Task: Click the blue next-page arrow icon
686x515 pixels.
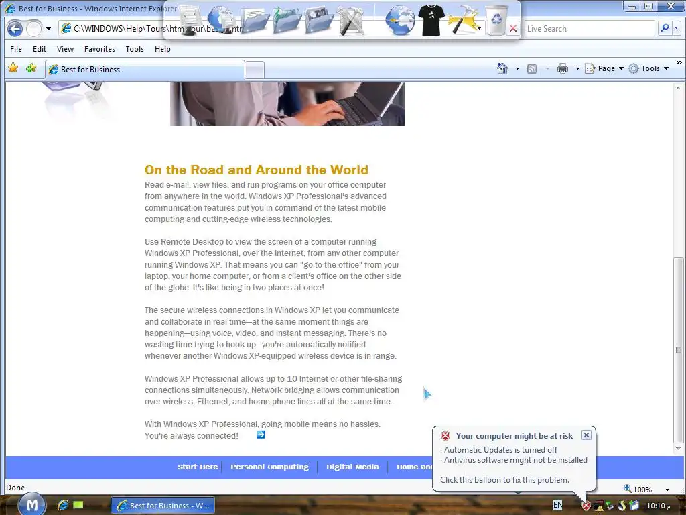Action: (x=261, y=435)
